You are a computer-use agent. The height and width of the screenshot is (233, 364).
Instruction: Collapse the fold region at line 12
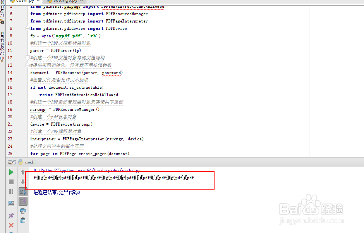click(x=27, y=58)
